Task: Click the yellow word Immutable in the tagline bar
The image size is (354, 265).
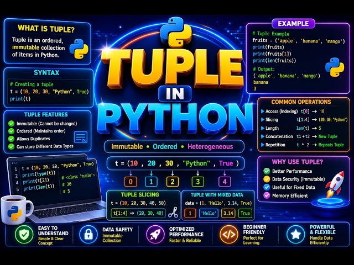Action: coord(127,147)
